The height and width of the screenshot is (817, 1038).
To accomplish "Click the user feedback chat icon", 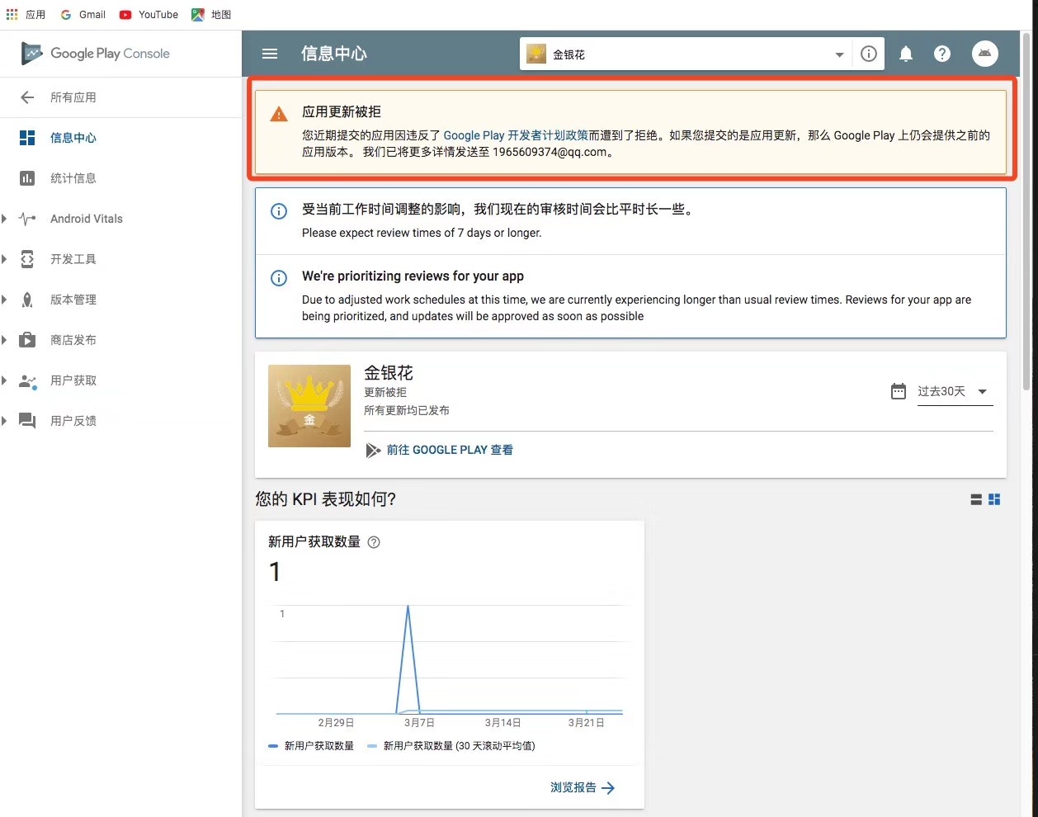I will click(27, 421).
